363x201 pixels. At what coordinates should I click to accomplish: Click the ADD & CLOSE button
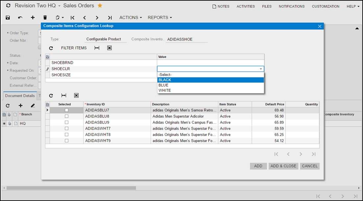click(x=283, y=166)
